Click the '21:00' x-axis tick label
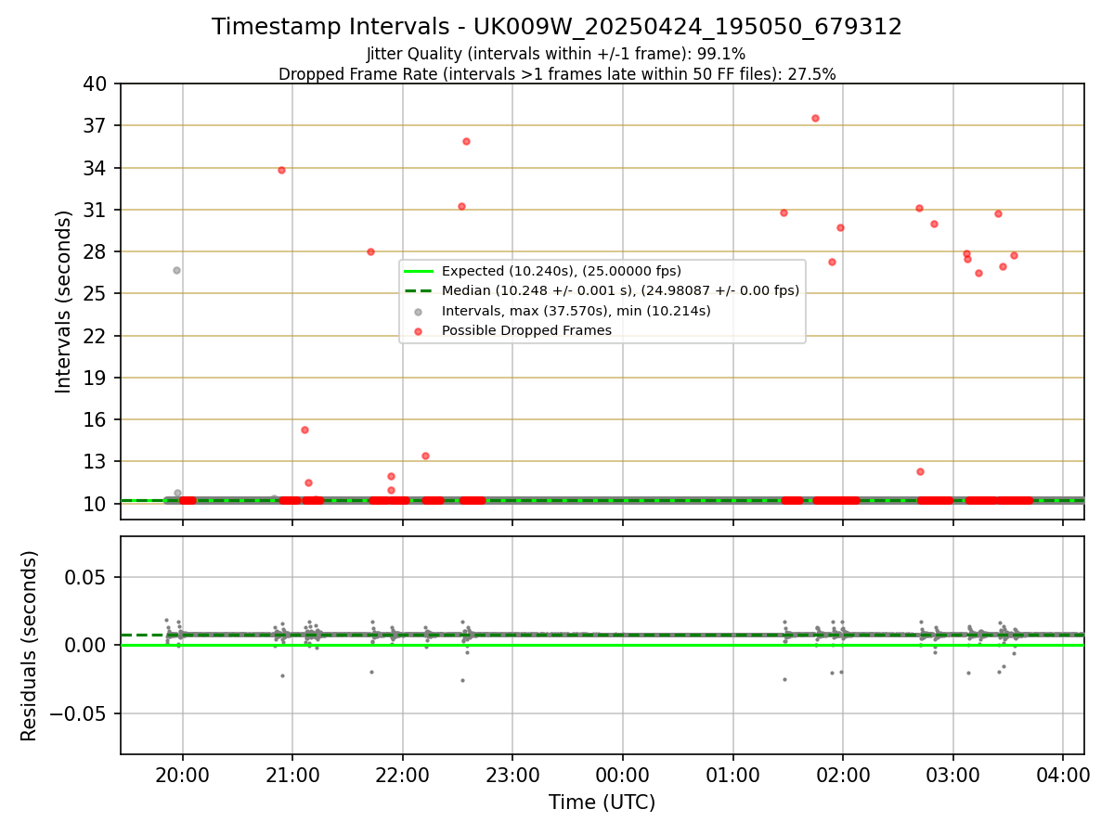The width and height of the screenshot is (1114, 835). [x=292, y=774]
